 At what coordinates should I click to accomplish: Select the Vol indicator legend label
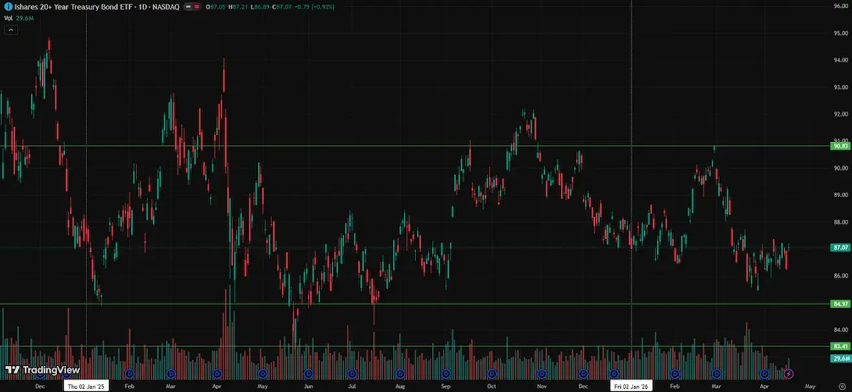[x=8, y=18]
